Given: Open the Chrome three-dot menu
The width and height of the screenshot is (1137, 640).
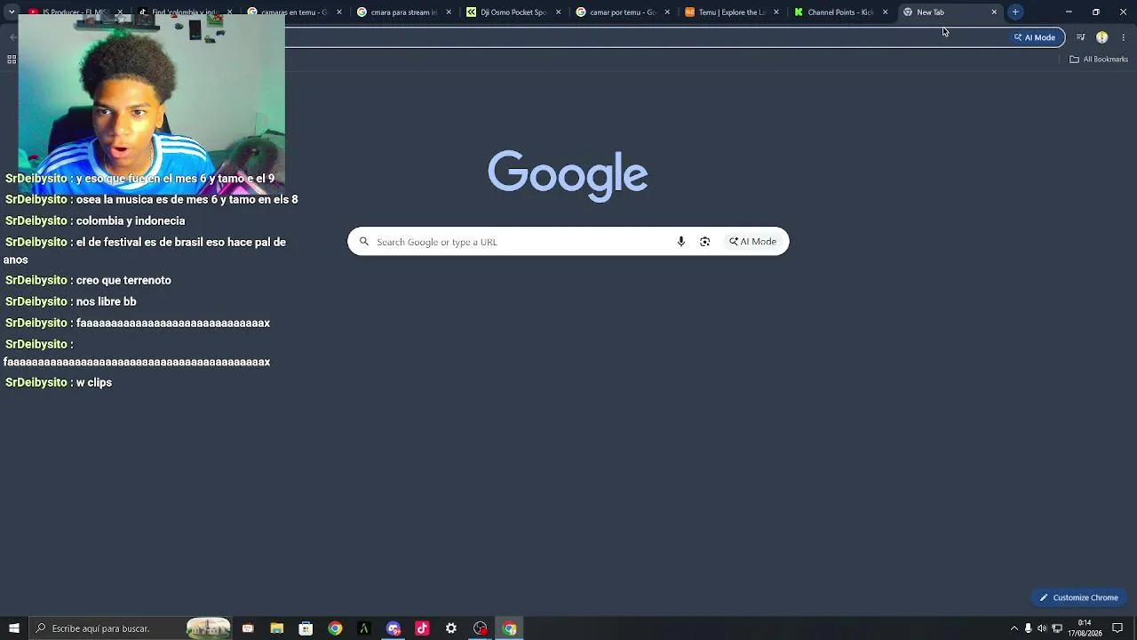Looking at the screenshot, I should pos(1124,37).
